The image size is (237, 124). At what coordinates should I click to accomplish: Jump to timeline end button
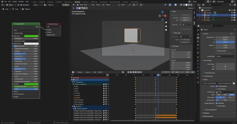[141, 72]
